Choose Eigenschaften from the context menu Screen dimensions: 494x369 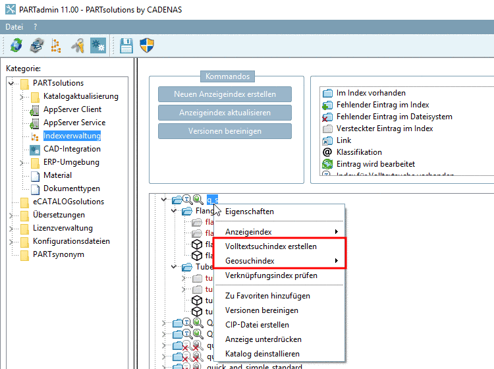point(279,212)
